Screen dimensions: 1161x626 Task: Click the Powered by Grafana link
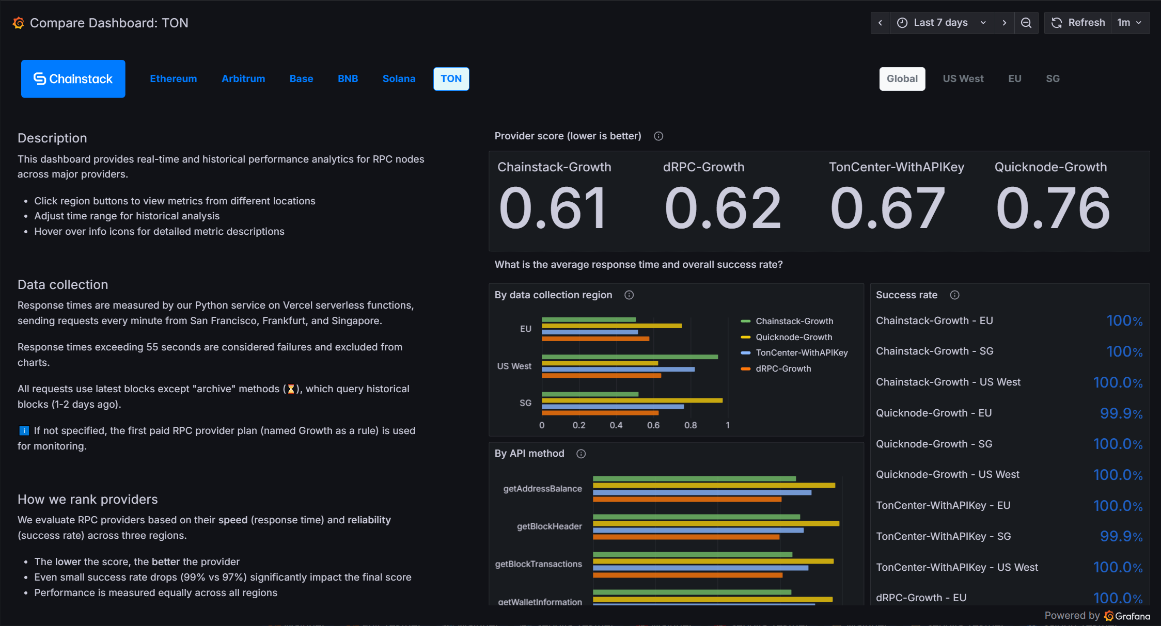click(1097, 616)
